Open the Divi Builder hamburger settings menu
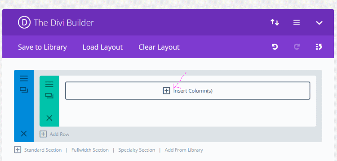This screenshot has width=337, height=161. coord(297,22)
